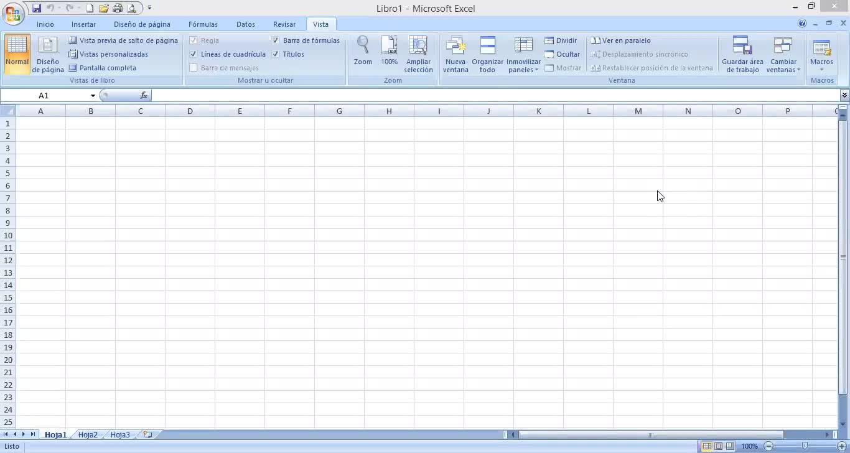Enable Ver en paralelo

tap(620, 40)
